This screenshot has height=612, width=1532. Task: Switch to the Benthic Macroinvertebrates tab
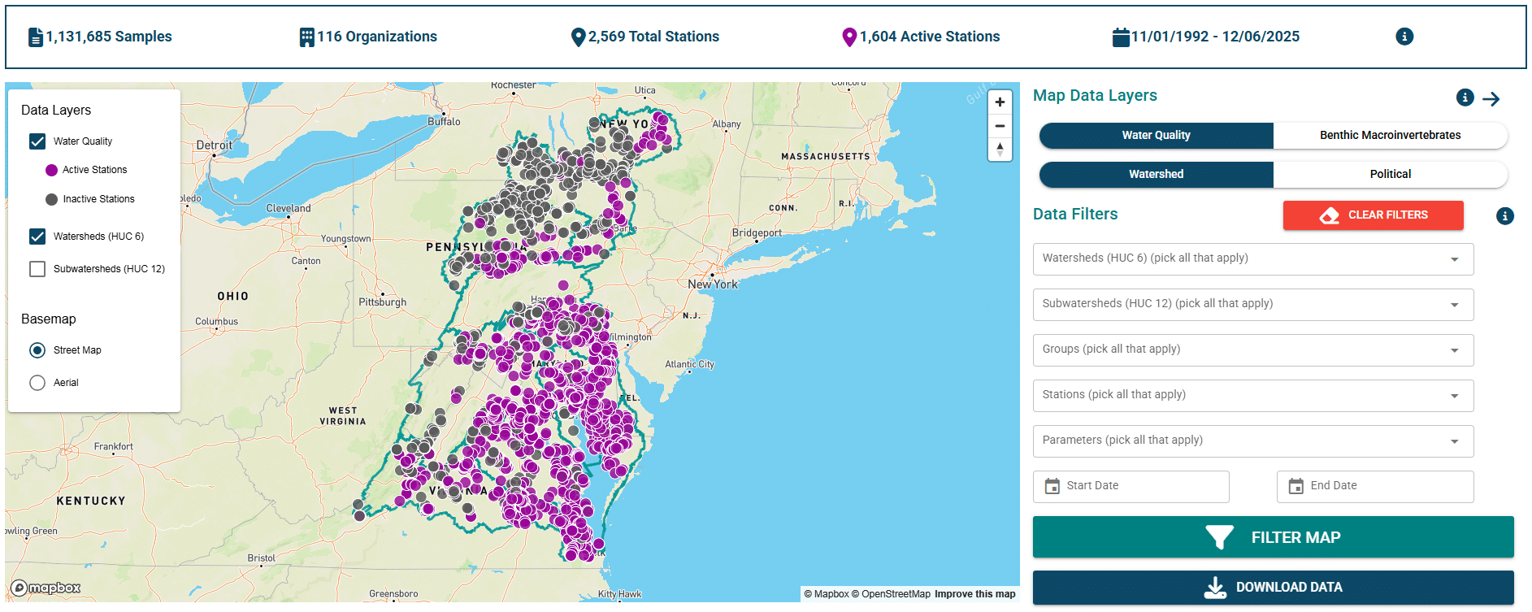(1390, 136)
